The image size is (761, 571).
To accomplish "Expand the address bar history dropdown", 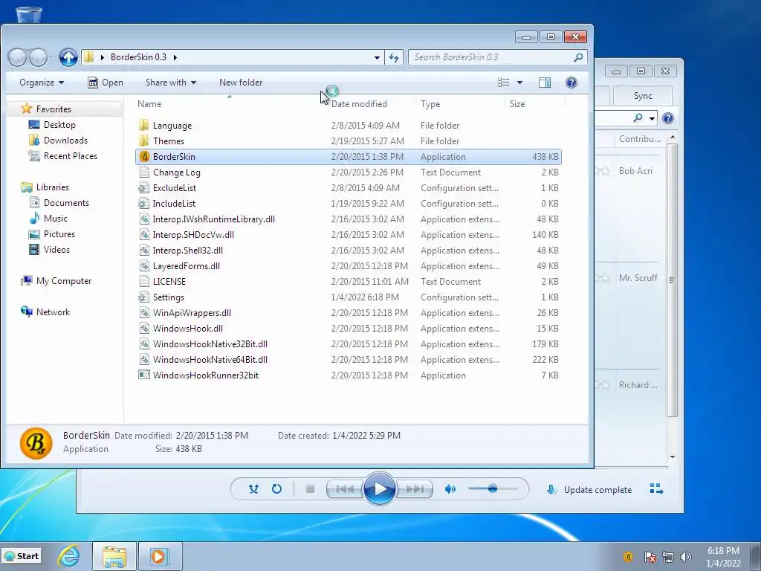I will 377,57.
